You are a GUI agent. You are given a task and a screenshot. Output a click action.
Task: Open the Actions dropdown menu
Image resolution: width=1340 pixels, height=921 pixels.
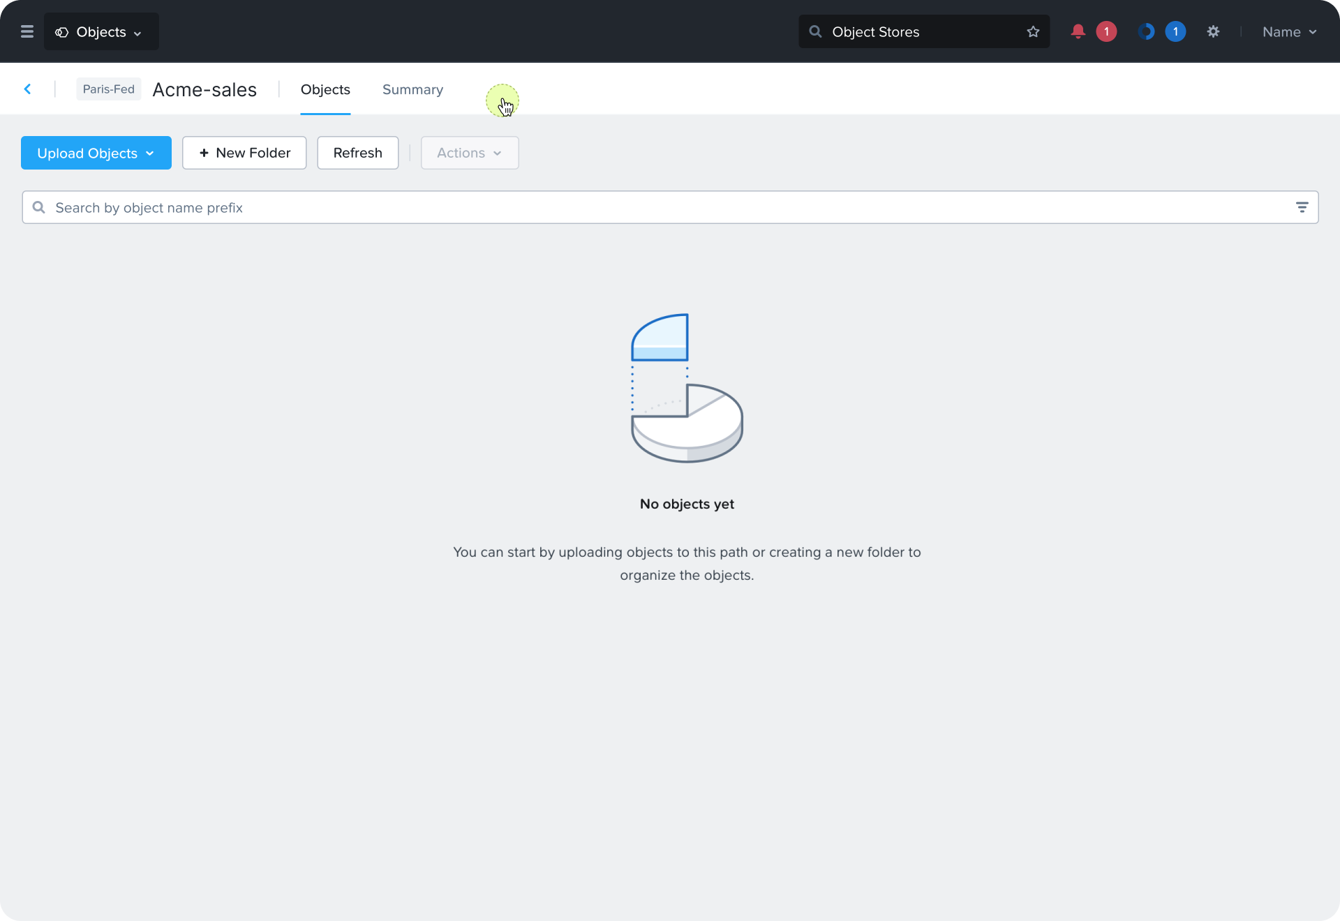pyautogui.click(x=470, y=153)
